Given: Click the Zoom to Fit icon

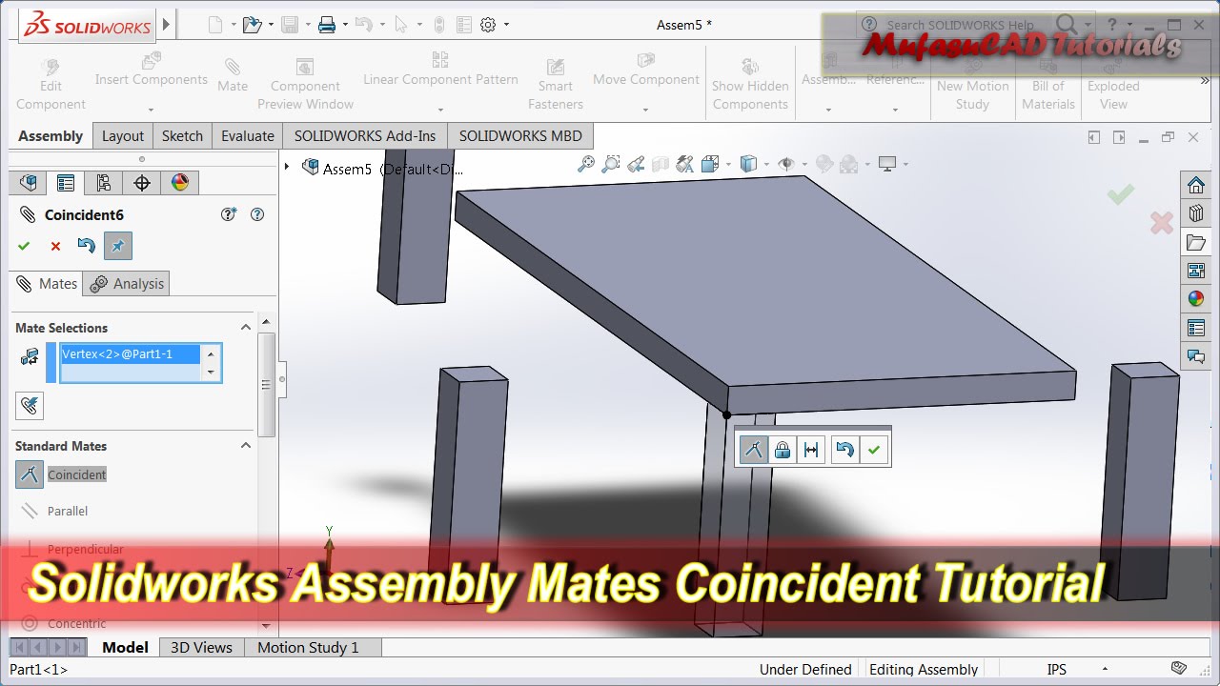Looking at the screenshot, I should click(586, 164).
